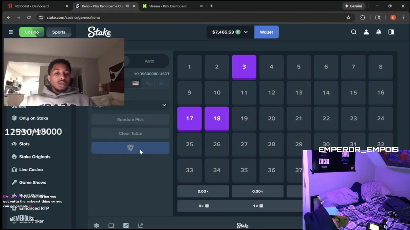Screen dimensions: 410x230
Task: Select keno number 3 tile
Action: pos(244,67)
